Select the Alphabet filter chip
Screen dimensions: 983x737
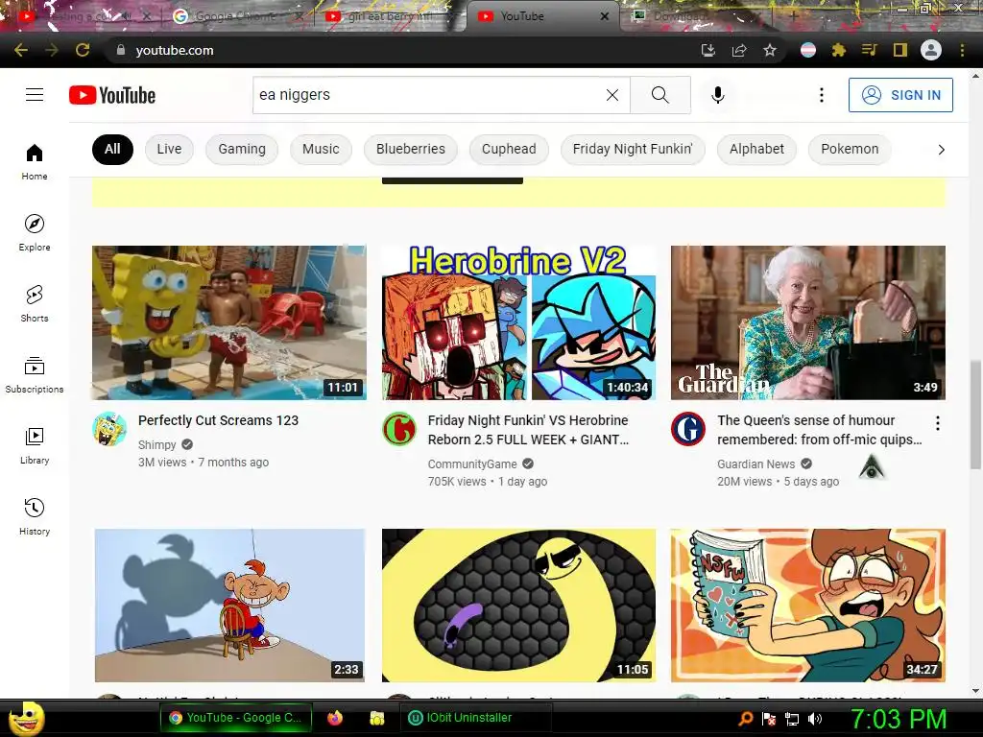tap(756, 149)
